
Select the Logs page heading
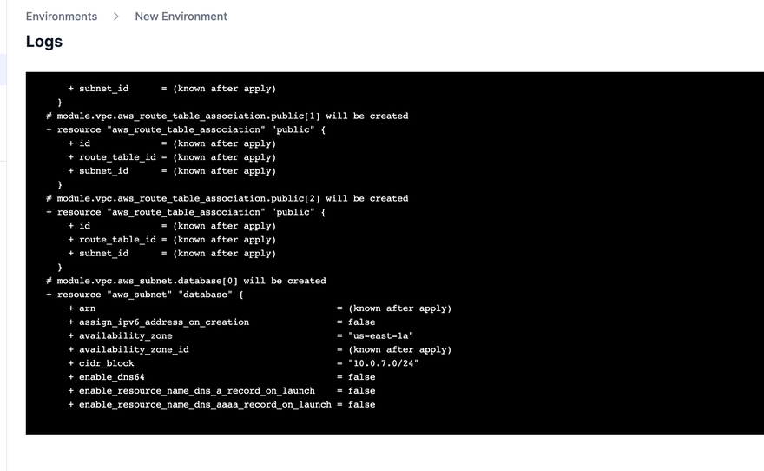[x=44, y=42]
